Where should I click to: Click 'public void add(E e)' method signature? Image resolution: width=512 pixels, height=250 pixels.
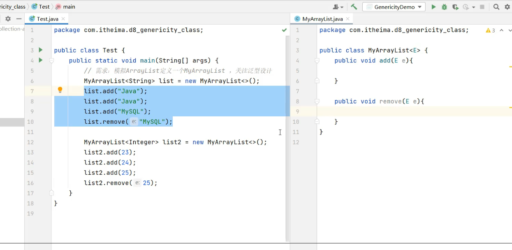[373, 60]
